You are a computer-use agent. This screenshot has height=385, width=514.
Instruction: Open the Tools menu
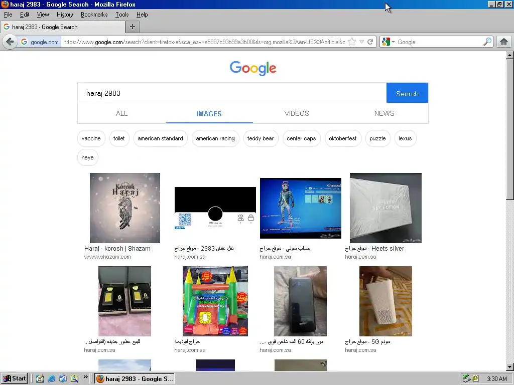click(x=122, y=15)
